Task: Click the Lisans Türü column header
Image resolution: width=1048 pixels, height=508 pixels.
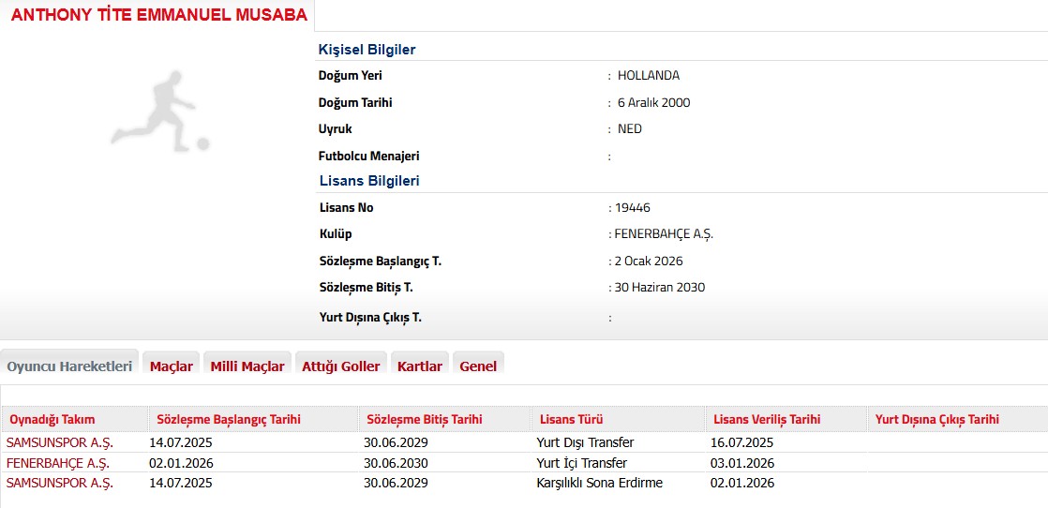Action: [571, 420]
